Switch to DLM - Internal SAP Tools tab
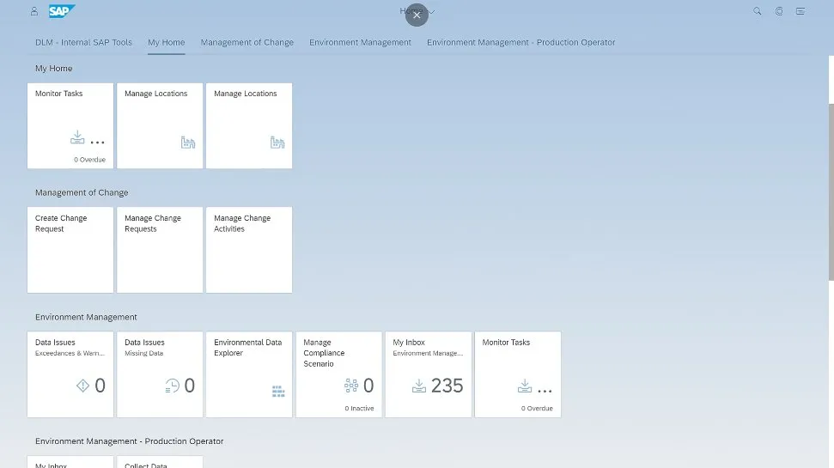 pos(83,42)
